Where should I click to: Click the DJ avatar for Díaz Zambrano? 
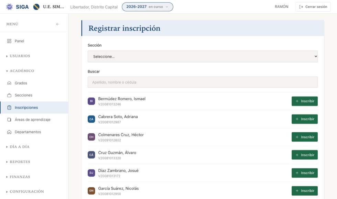(x=91, y=173)
